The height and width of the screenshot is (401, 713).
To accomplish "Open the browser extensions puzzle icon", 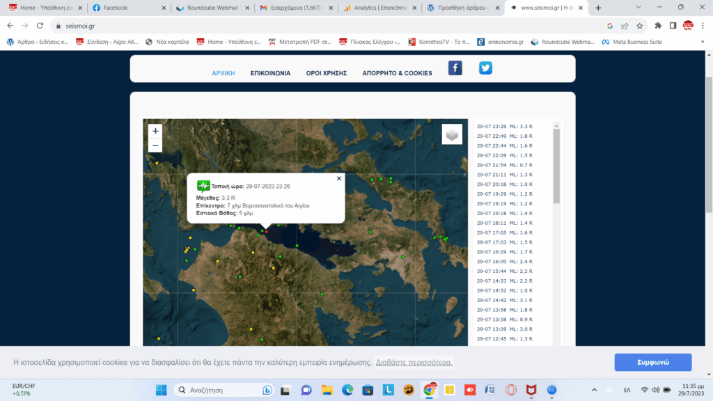I will pyautogui.click(x=658, y=26).
